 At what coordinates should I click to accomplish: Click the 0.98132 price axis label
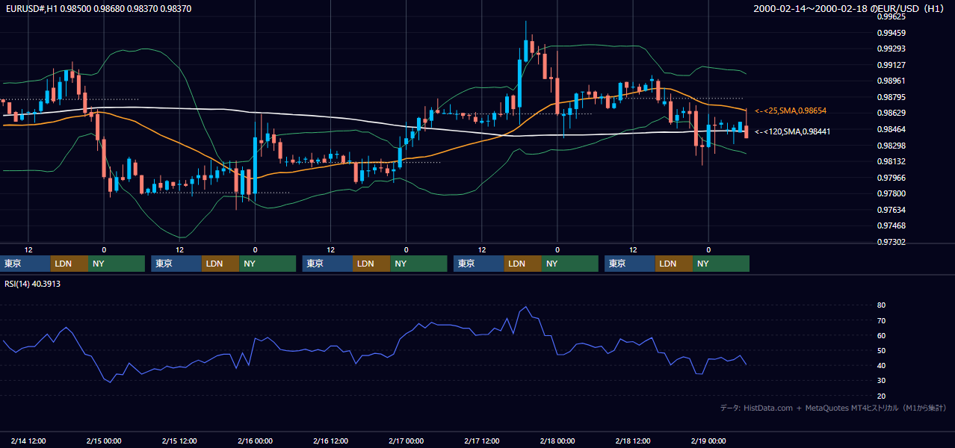[891, 161]
